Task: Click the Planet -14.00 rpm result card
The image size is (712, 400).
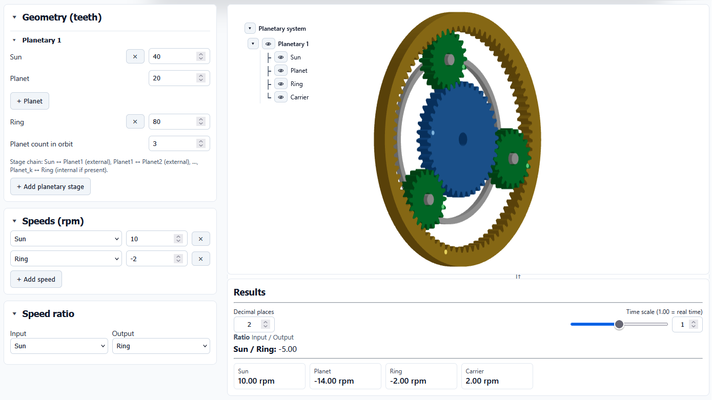Action: point(345,376)
